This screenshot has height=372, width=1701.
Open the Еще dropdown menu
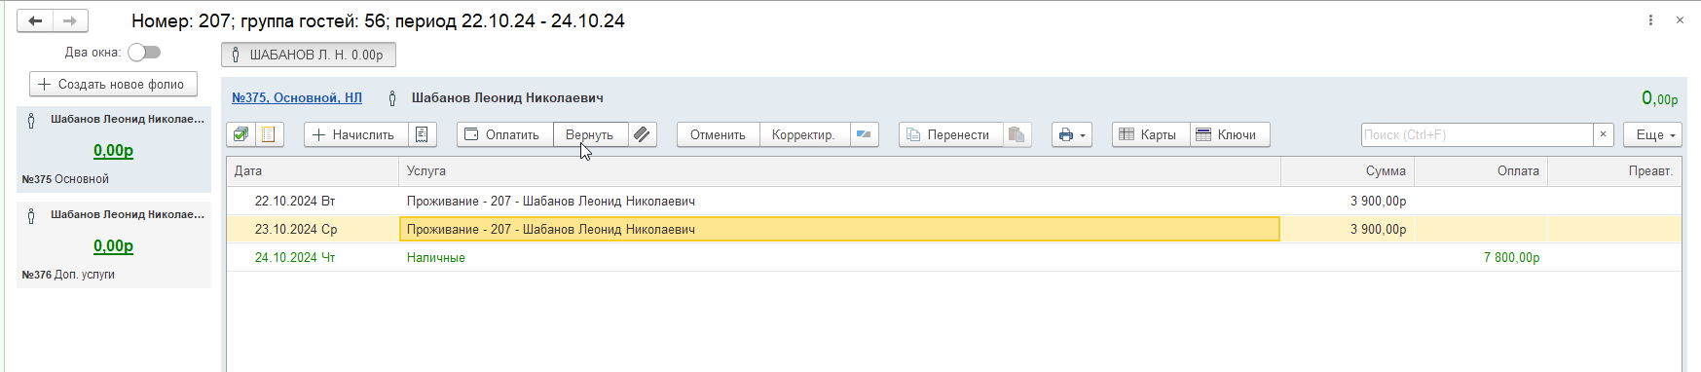1652,134
